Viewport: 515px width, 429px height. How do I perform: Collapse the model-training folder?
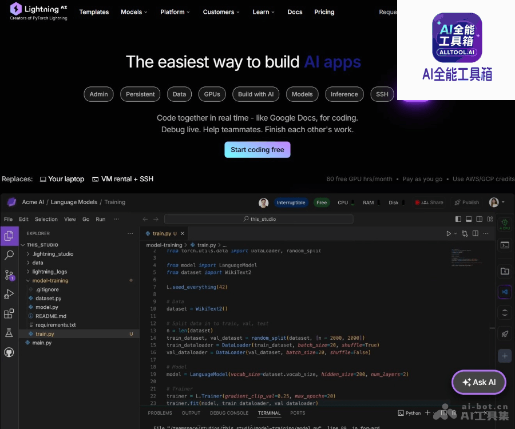point(47,280)
